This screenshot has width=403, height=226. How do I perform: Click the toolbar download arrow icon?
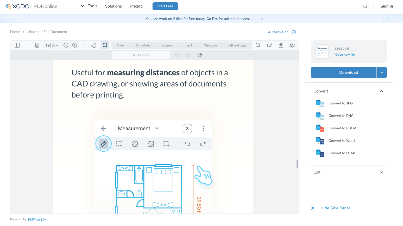click(281, 45)
